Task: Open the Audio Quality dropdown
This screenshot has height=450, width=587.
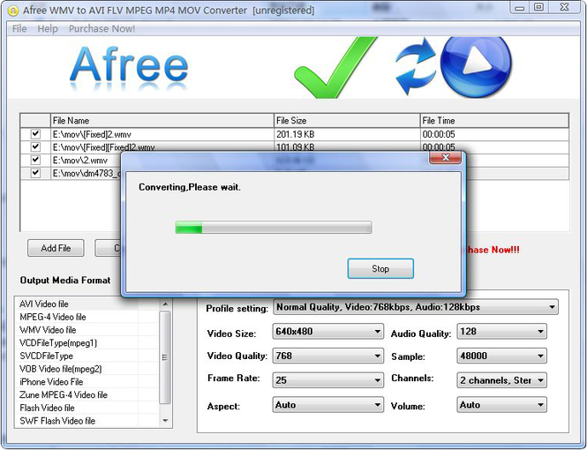Action: 501,332
